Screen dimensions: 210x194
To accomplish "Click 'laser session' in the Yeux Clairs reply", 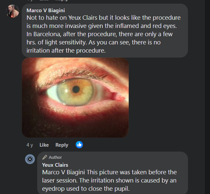I will [60, 181].
